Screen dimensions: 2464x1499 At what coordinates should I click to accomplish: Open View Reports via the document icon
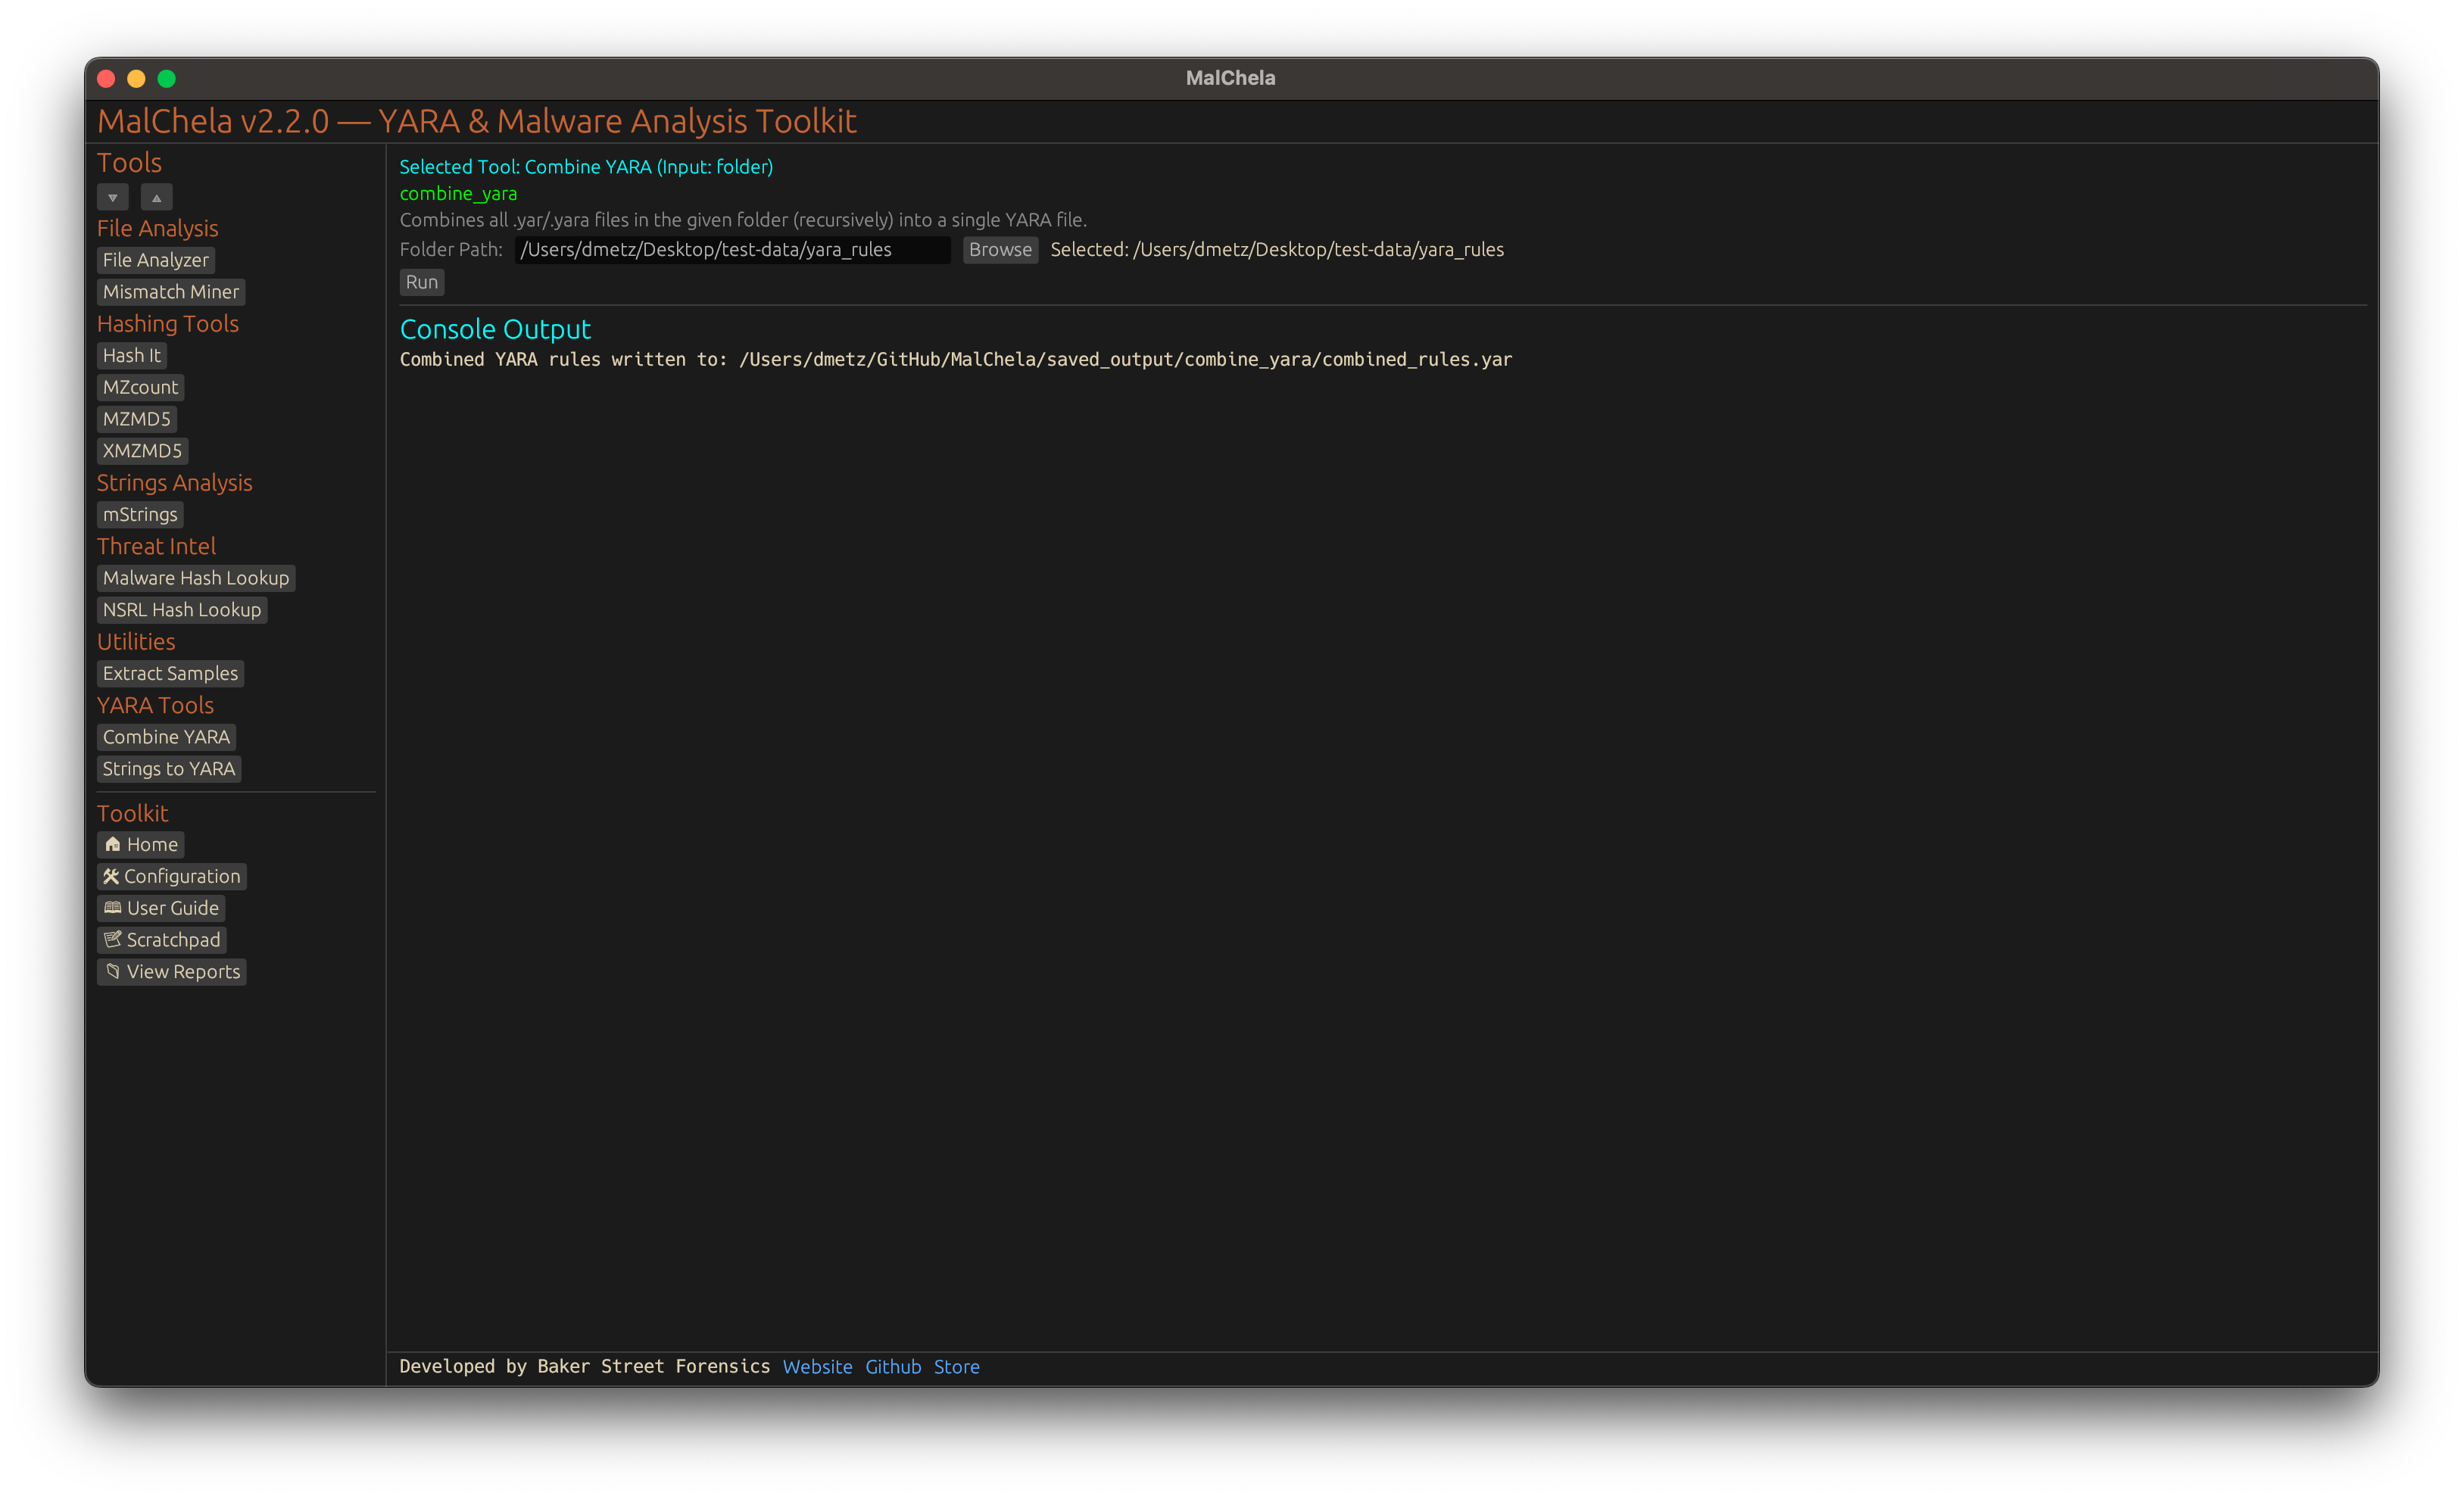pyautogui.click(x=171, y=972)
